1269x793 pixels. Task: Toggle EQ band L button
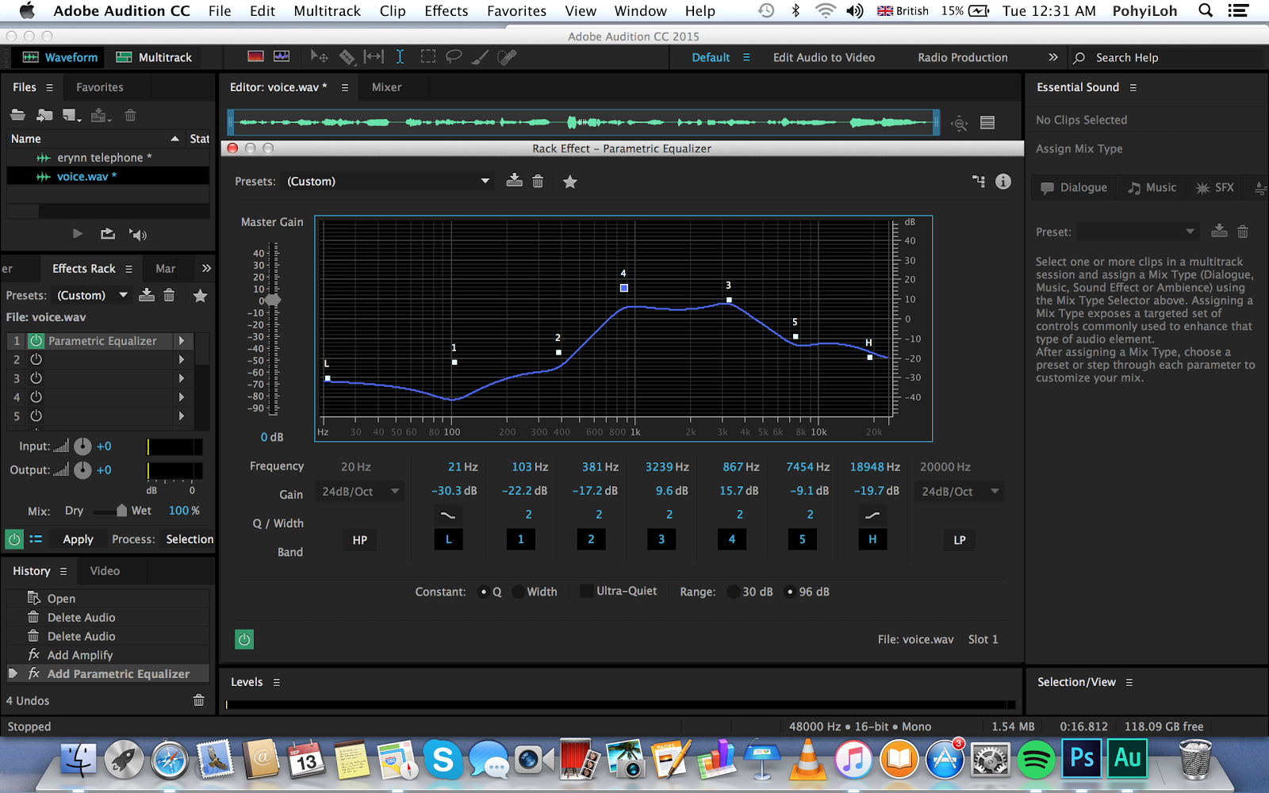coord(448,539)
